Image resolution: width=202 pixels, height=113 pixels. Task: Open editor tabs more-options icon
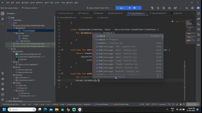pos(193,13)
